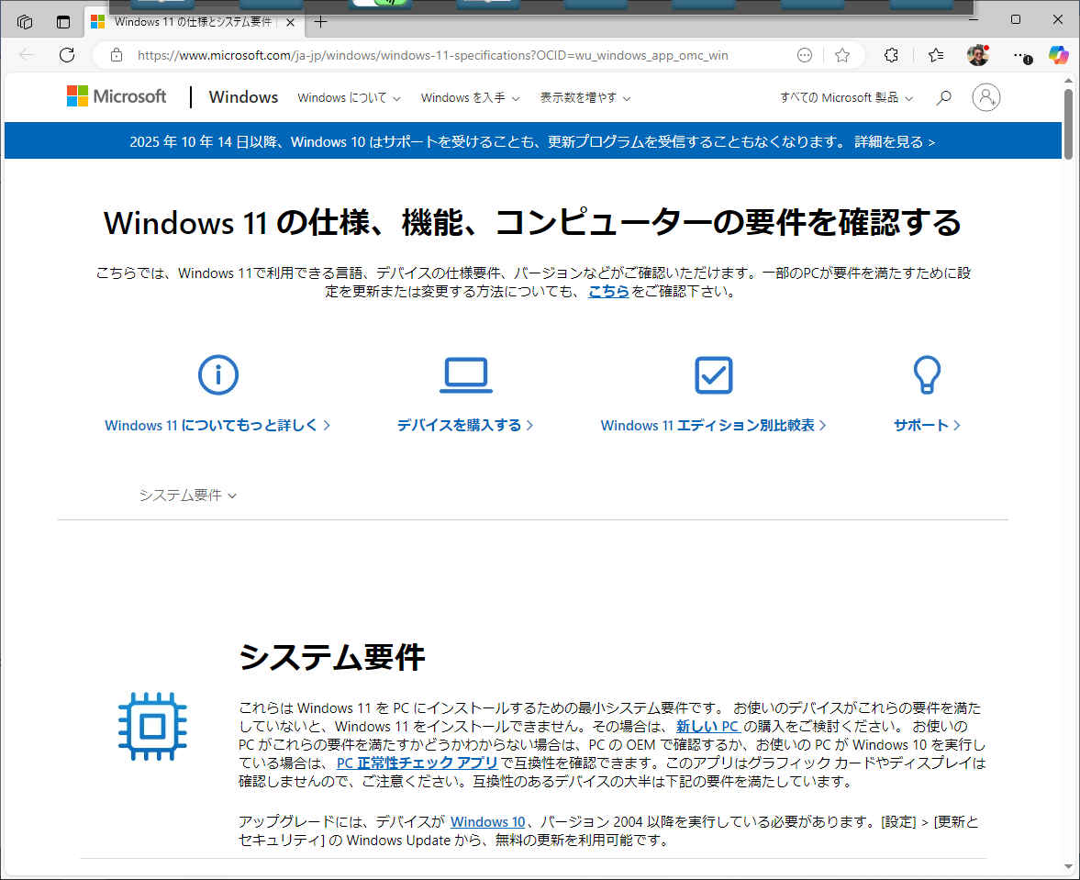Open the PC 正常性チェック アプリ link
Image resolution: width=1080 pixels, height=880 pixels.
point(418,763)
